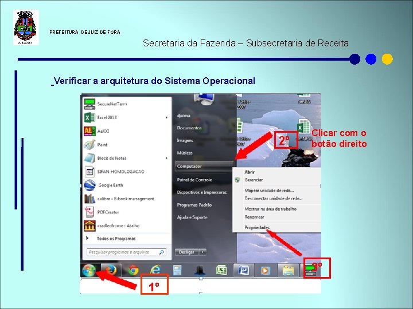Screen dimensions: 413x309
Task: Click the Prefeitura coat of arms logo
Action: [x=26, y=27]
